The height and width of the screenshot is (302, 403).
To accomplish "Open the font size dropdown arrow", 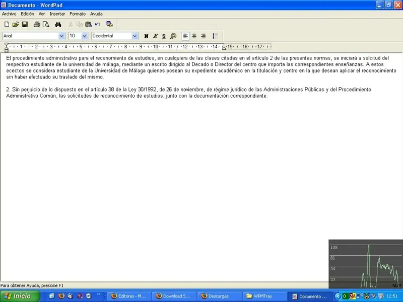I will (x=84, y=36).
